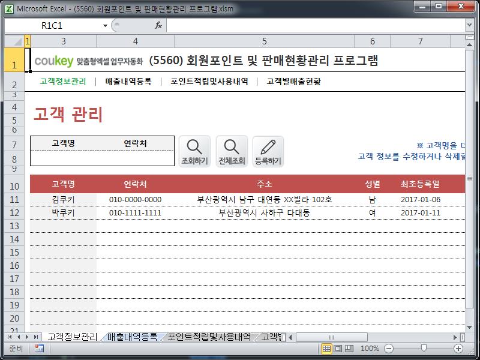Click the vertical scrollbar track
Screen dimensions: 480x360
coord(469,316)
